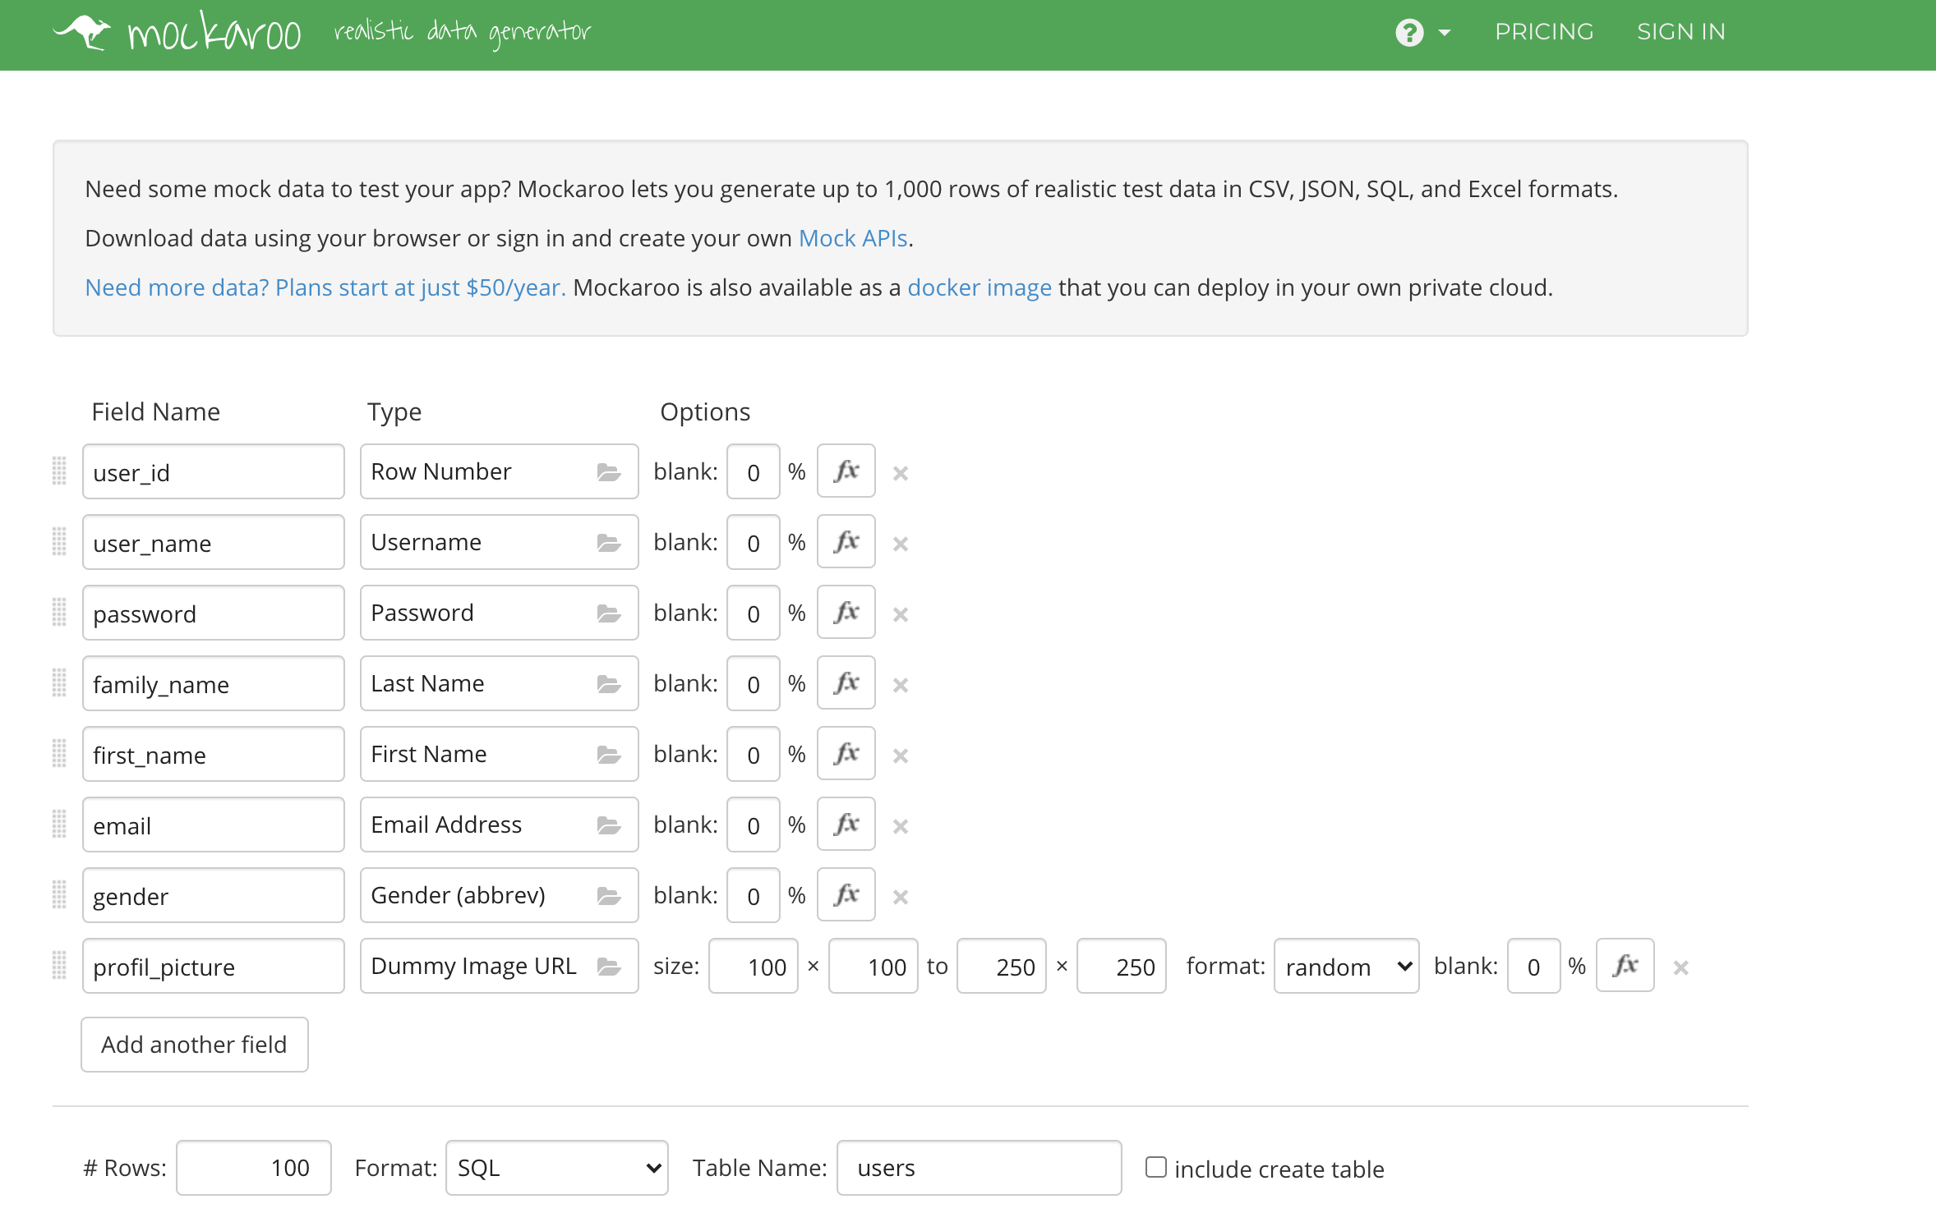Click the Table Name input field
1936x1222 pixels.
(978, 1168)
